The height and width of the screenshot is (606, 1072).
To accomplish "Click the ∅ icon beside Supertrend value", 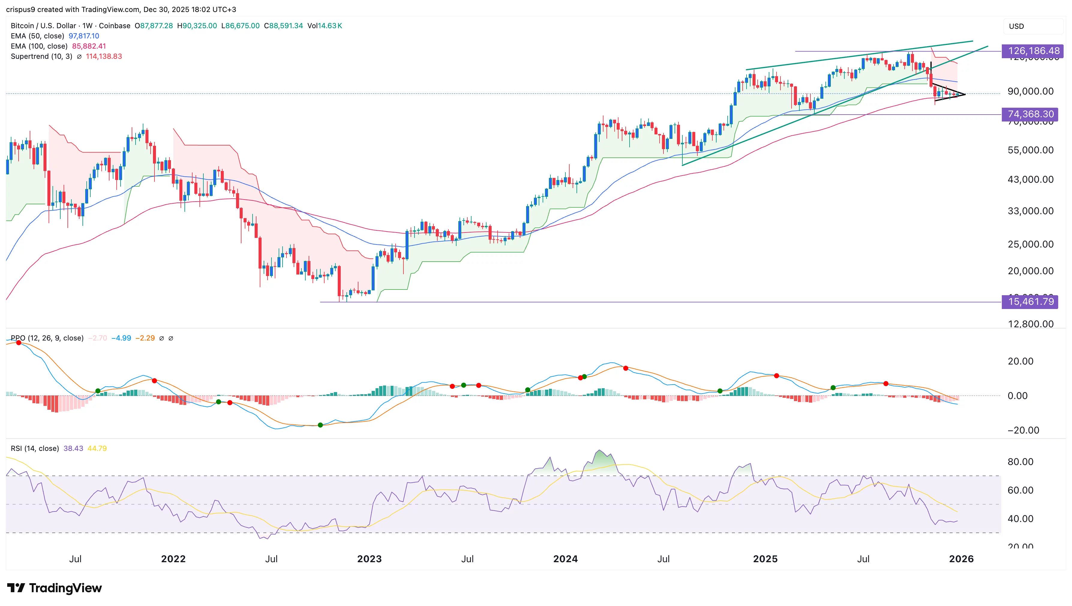I will point(79,57).
